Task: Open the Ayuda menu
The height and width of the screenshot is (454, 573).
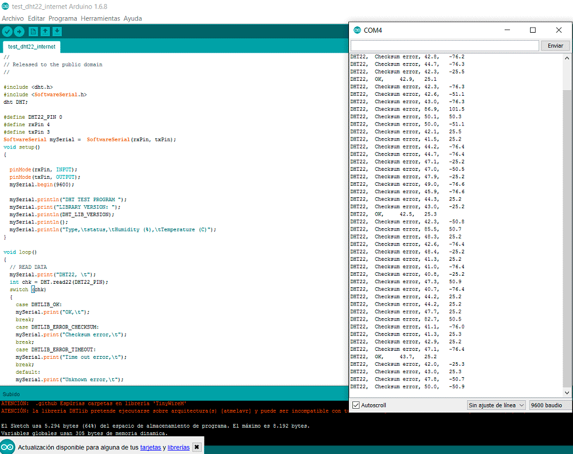Action: click(x=133, y=18)
